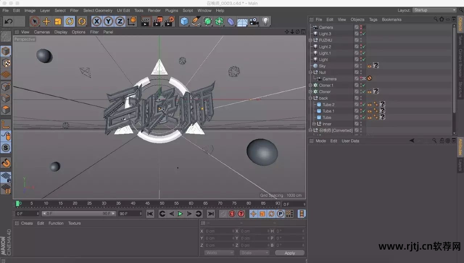Expand the FUZHU null group
The height and width of the screenshot is (263, 464).
point(310,40)
